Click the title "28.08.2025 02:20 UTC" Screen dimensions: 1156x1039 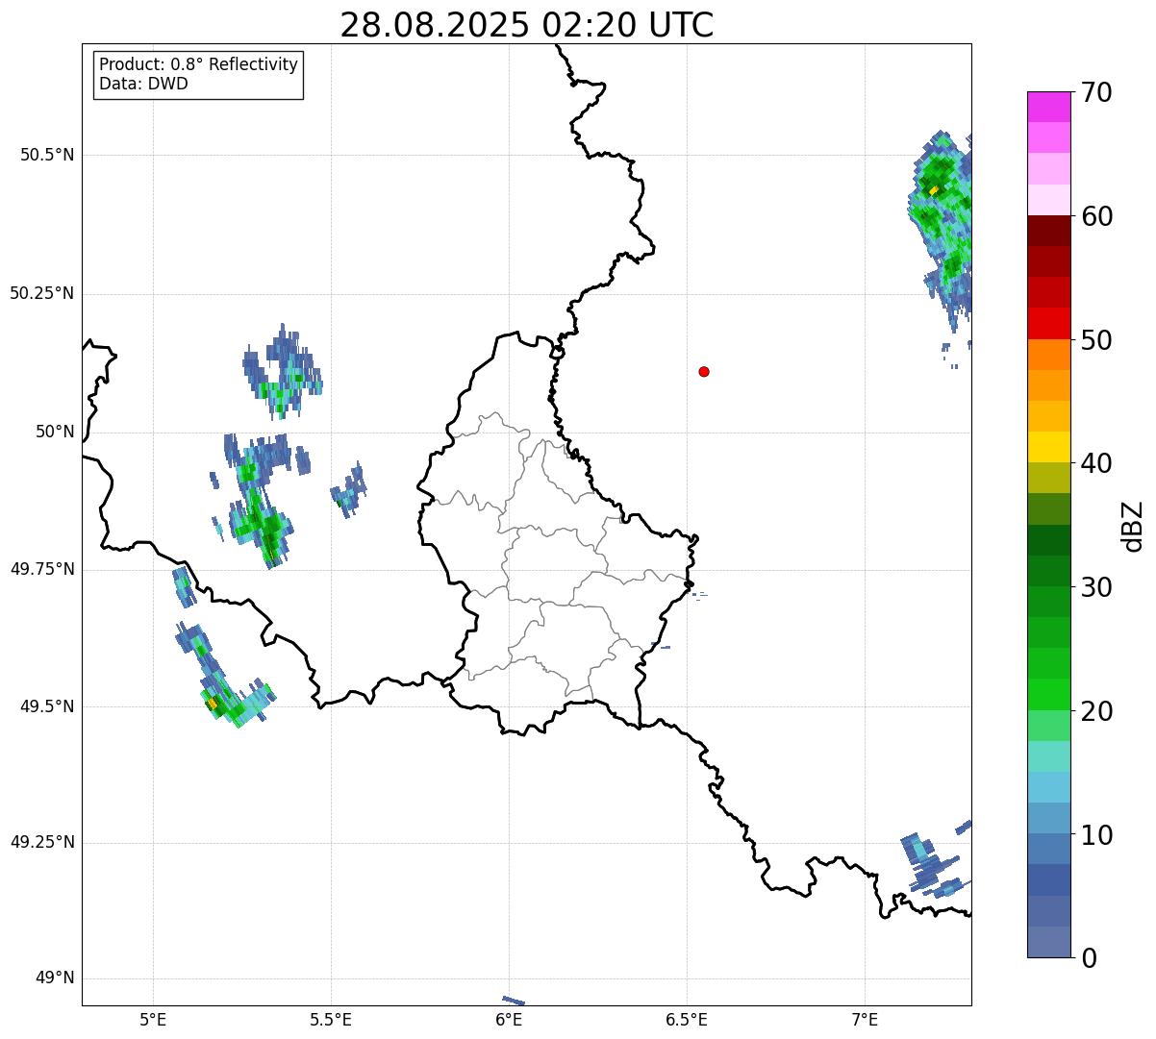tap(527, 25)
